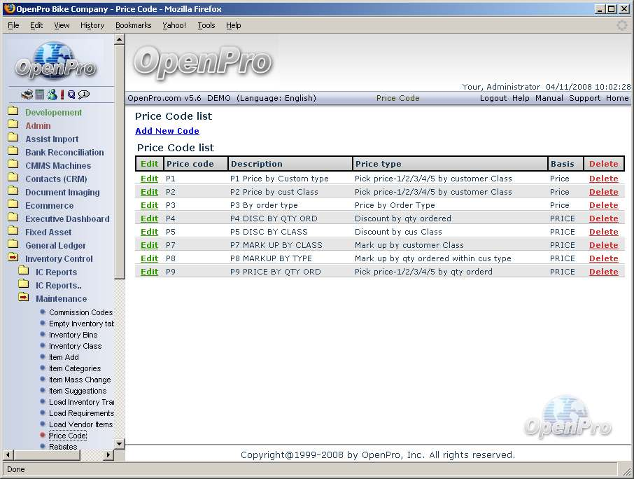Collapse the Maintenance subfolder
The width and height of the screenshot is (634, 479).
click(x=24, y=298)
